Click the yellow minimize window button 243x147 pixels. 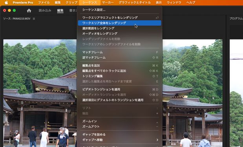click(x=9, y=10)
